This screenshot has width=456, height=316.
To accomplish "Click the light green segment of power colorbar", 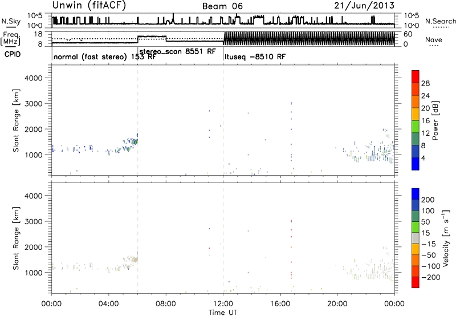I will pos(416,127).
